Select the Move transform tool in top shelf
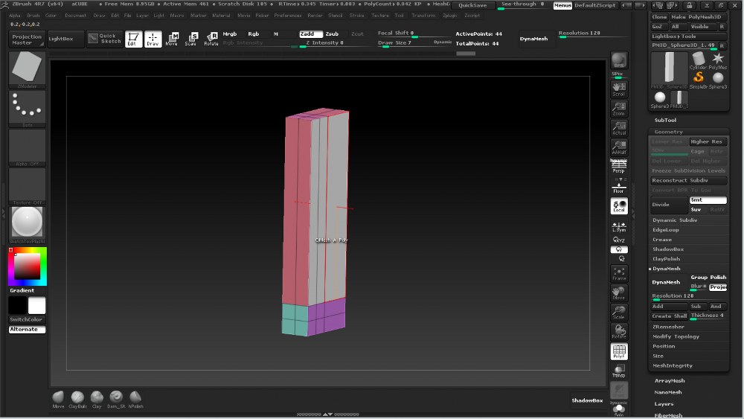The height and width of the screenshot is (419, 744). click(x=172, y=39)
